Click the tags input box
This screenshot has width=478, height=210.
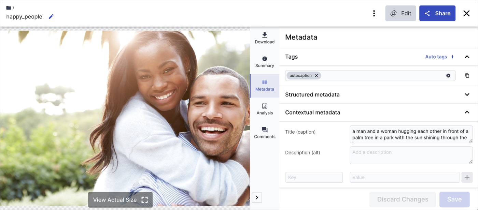pyautogui.click(x=370, y=76)
